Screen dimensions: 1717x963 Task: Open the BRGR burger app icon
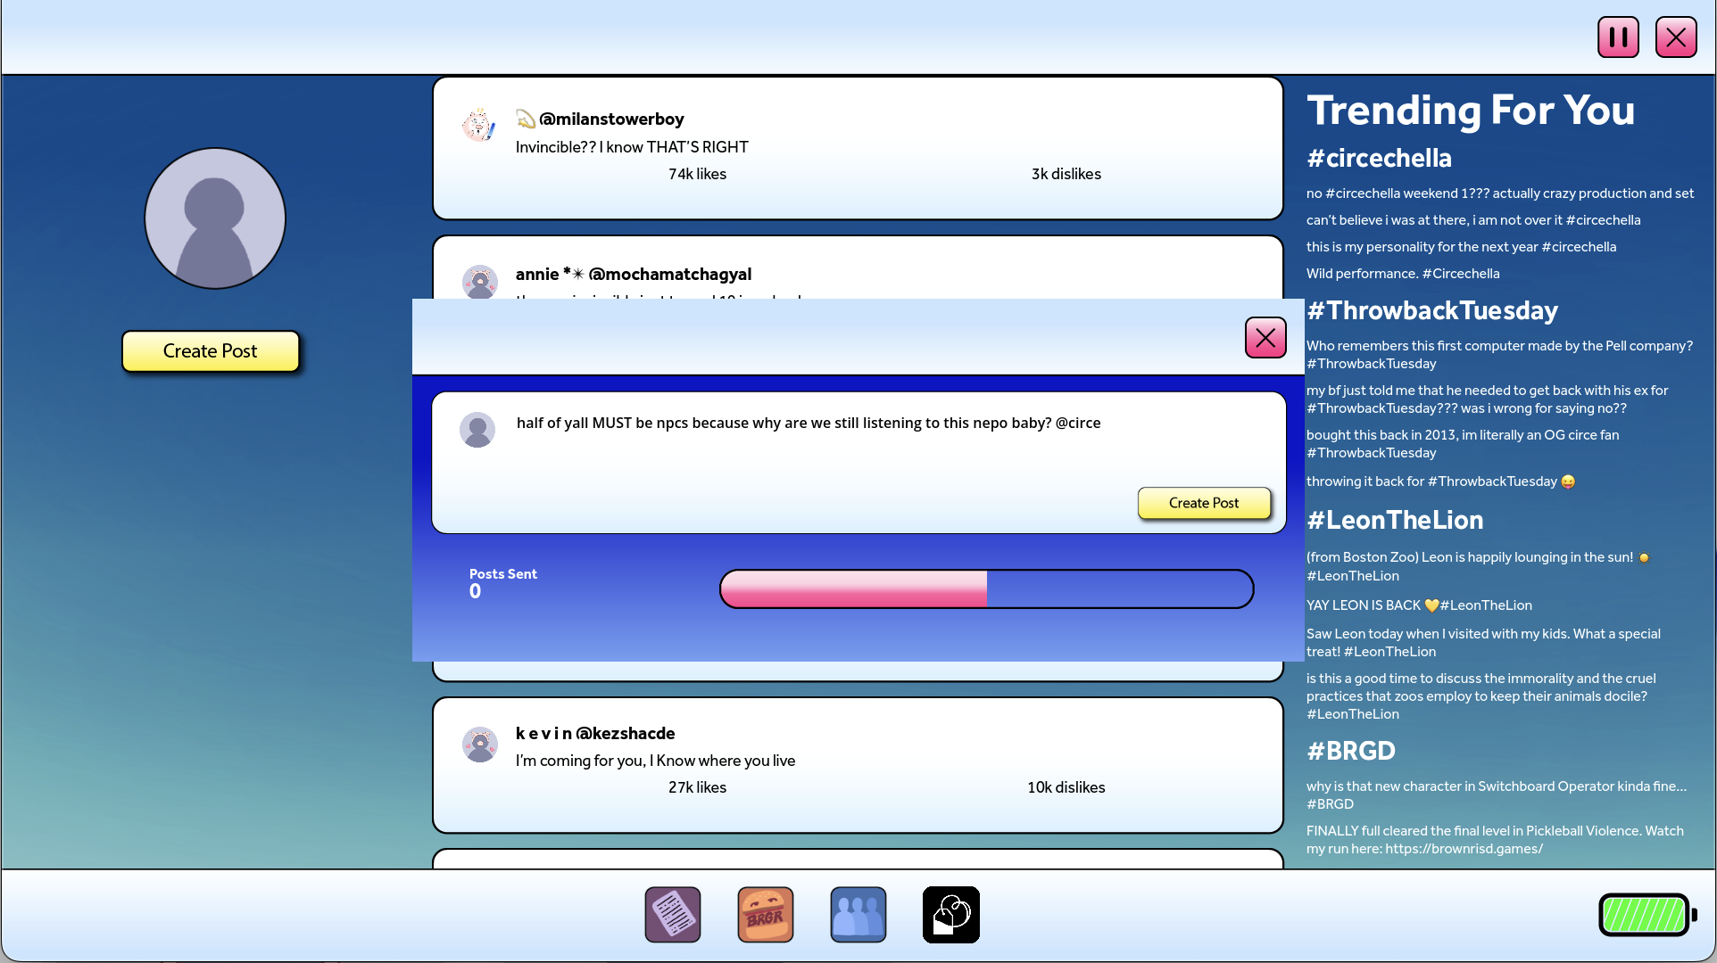[x=766, y=914]
